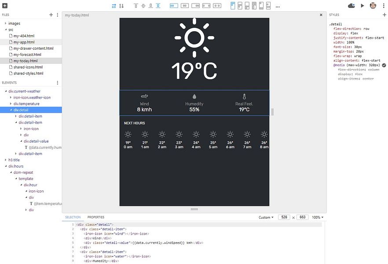Screen dimensions: 388x264
Task: Expand the images folder
Action: point(5,23)
